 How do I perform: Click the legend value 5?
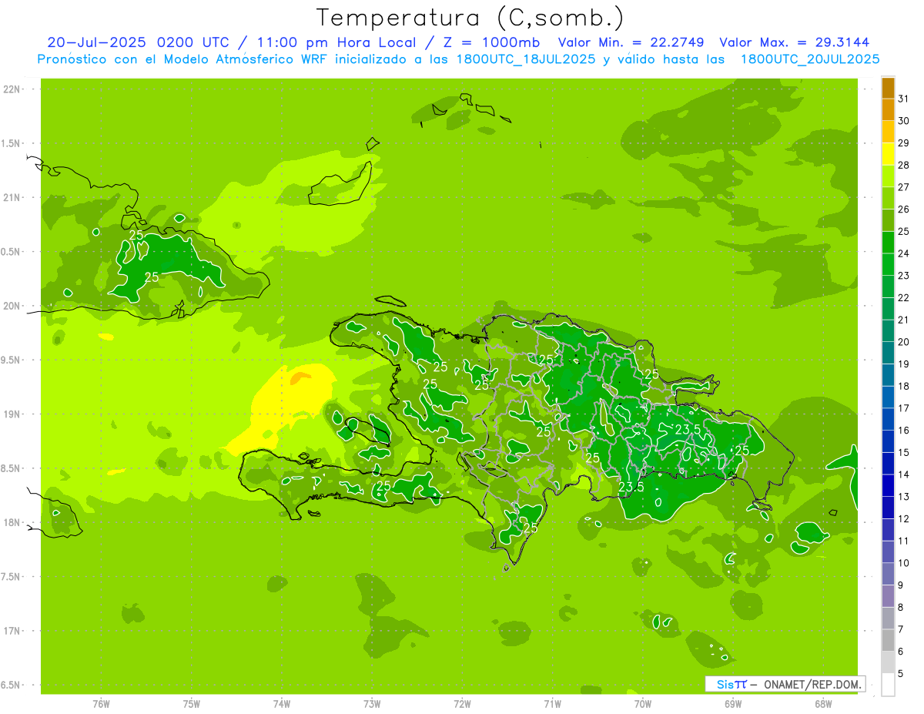click(x=901, y=673)
